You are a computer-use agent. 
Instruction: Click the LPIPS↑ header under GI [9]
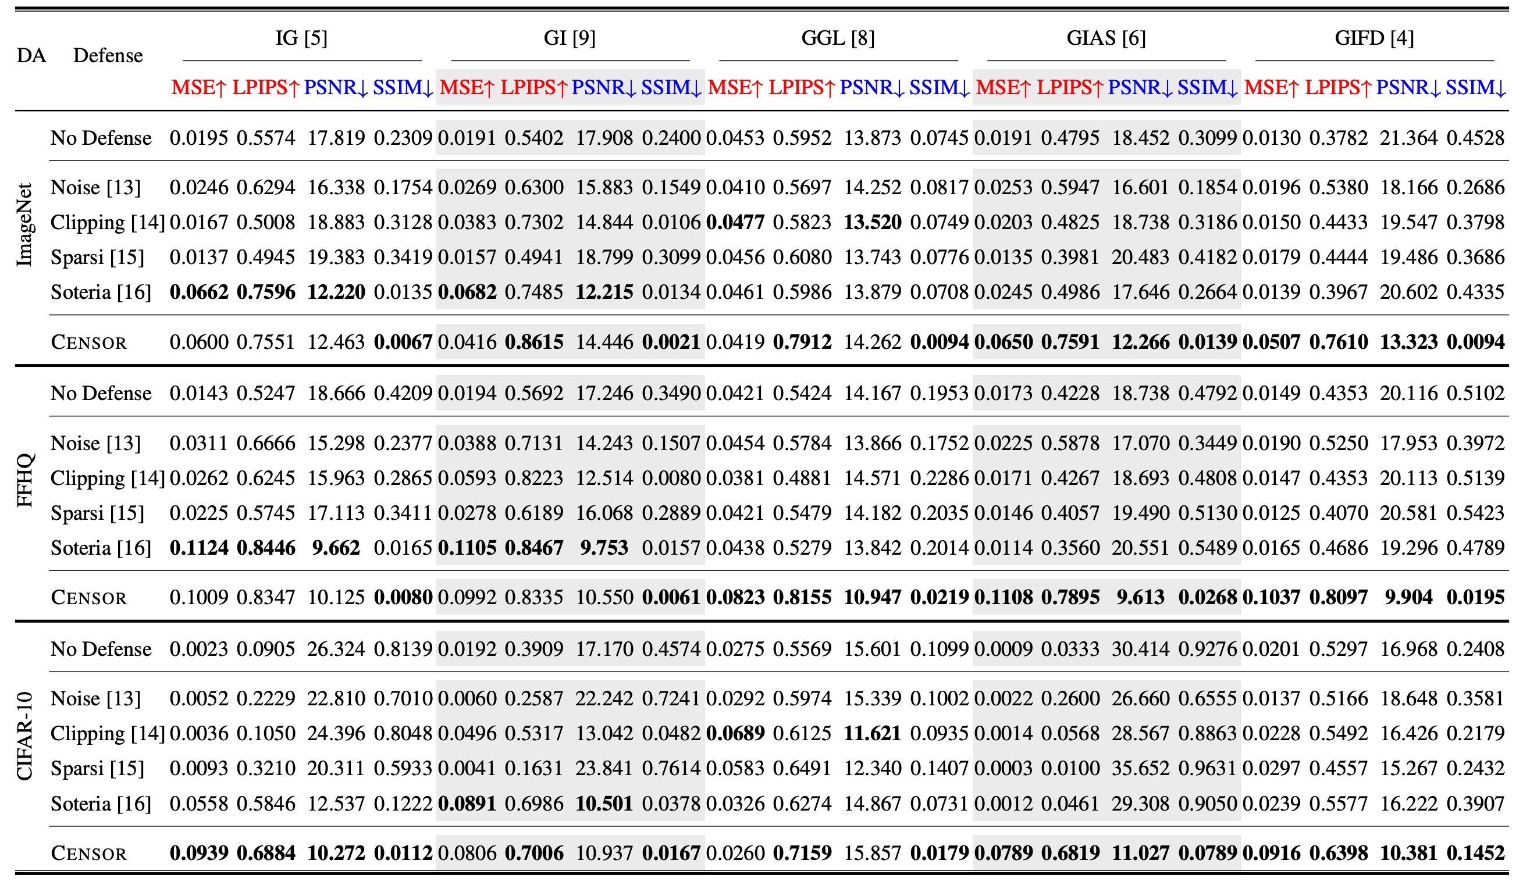click(533, 88)
